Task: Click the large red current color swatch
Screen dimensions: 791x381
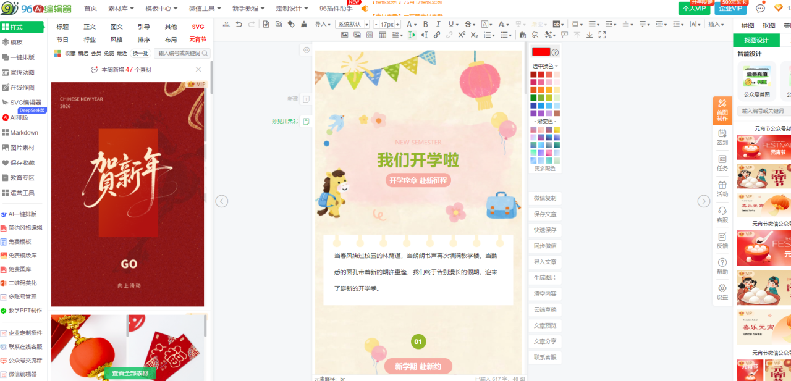Action: pos(541,52)
